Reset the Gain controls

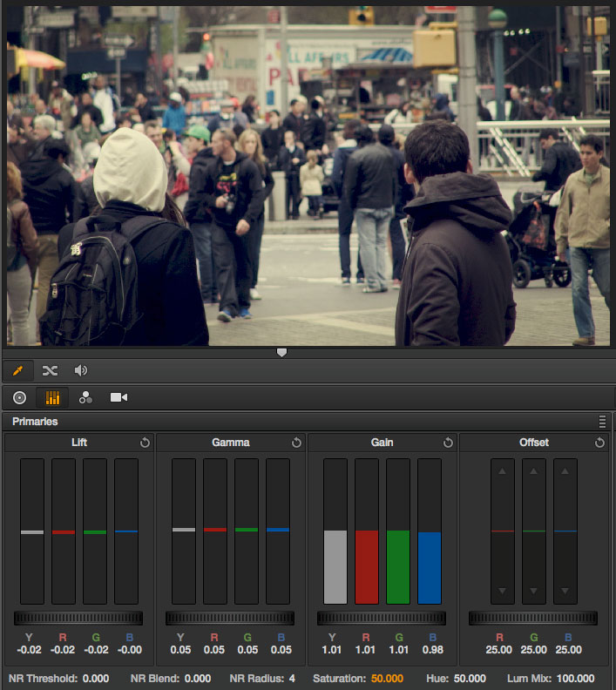(448, 443)
